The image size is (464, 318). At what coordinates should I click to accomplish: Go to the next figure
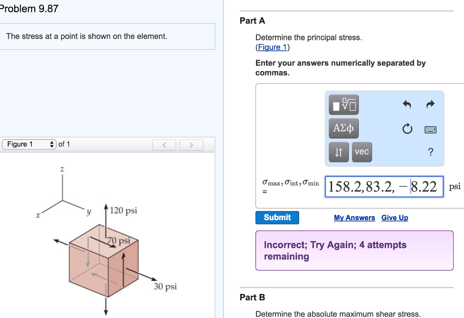point(191,145)
